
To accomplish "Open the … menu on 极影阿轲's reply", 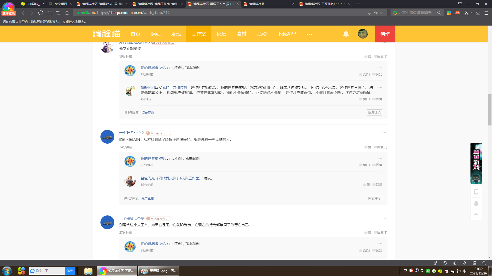I will 380,88.
